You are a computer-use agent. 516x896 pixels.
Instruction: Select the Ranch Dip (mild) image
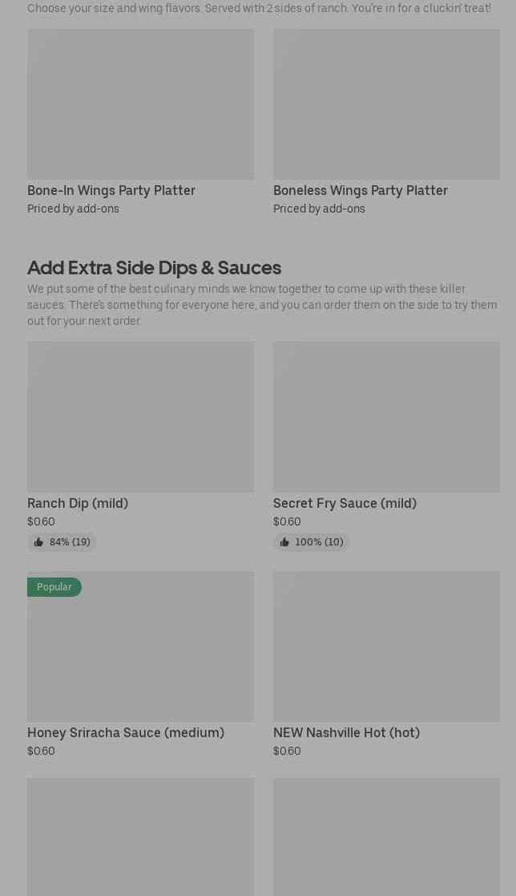click(140, 416)
